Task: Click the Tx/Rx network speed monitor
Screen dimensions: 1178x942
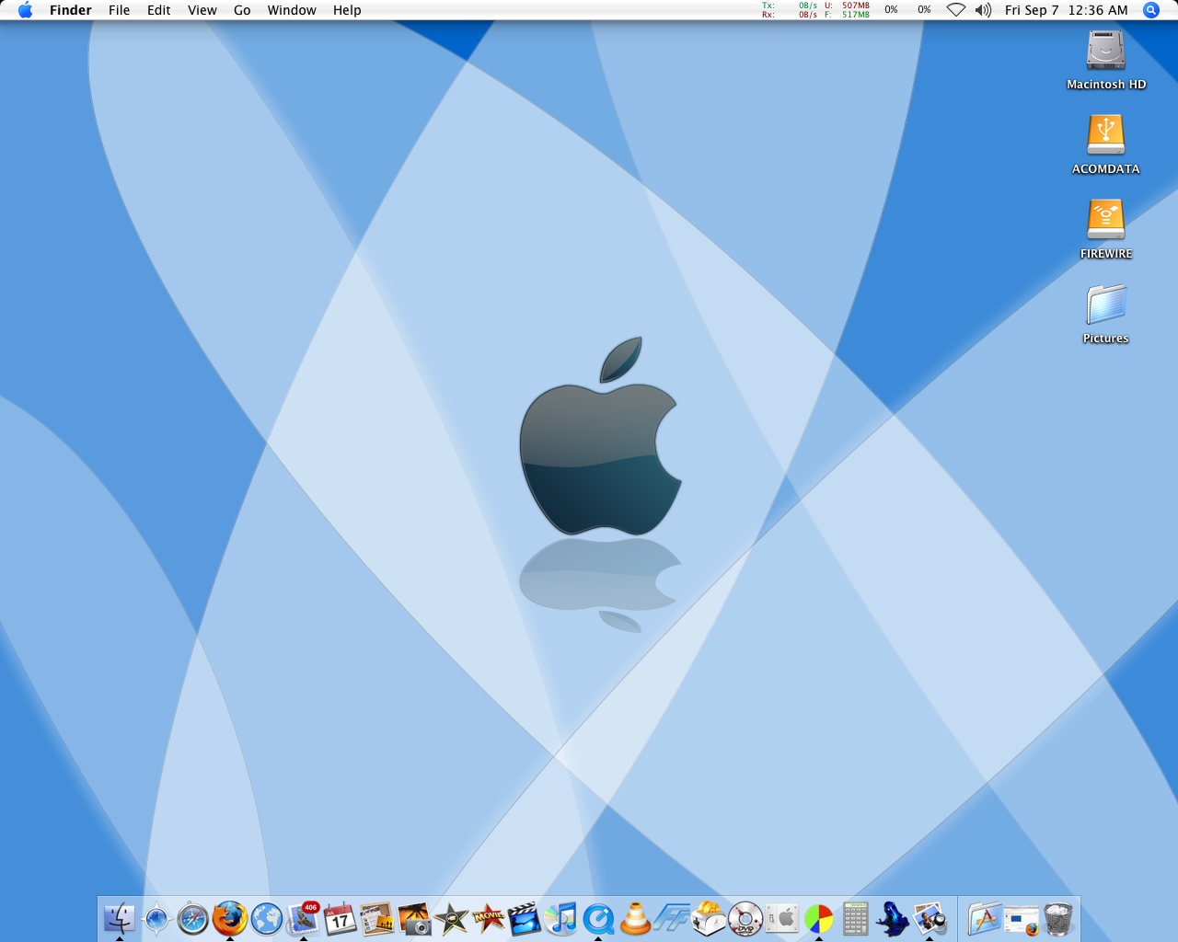Action: pyautogui.click(x=789, y=10)
